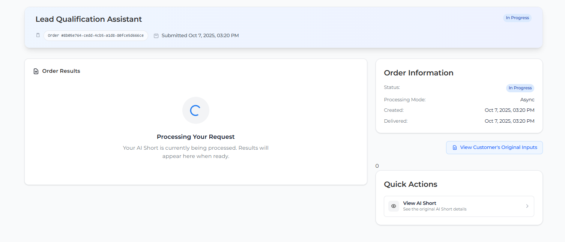This screenshot has height=242, width=565.
Task: Click the Created date value
Action: 509,110
